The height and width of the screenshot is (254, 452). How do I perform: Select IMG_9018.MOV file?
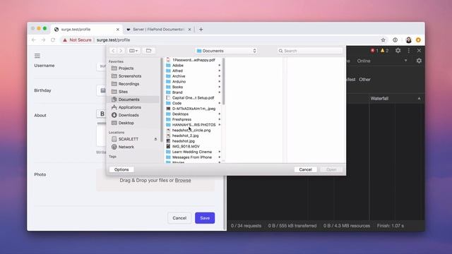[x=186, y=146]
